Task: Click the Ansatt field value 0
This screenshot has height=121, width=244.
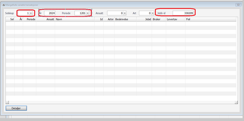Action: click(115, 13)
